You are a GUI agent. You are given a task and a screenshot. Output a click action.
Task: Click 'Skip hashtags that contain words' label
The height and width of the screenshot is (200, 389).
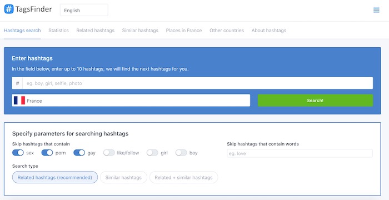pyautogui.click(x=263, y=144)
